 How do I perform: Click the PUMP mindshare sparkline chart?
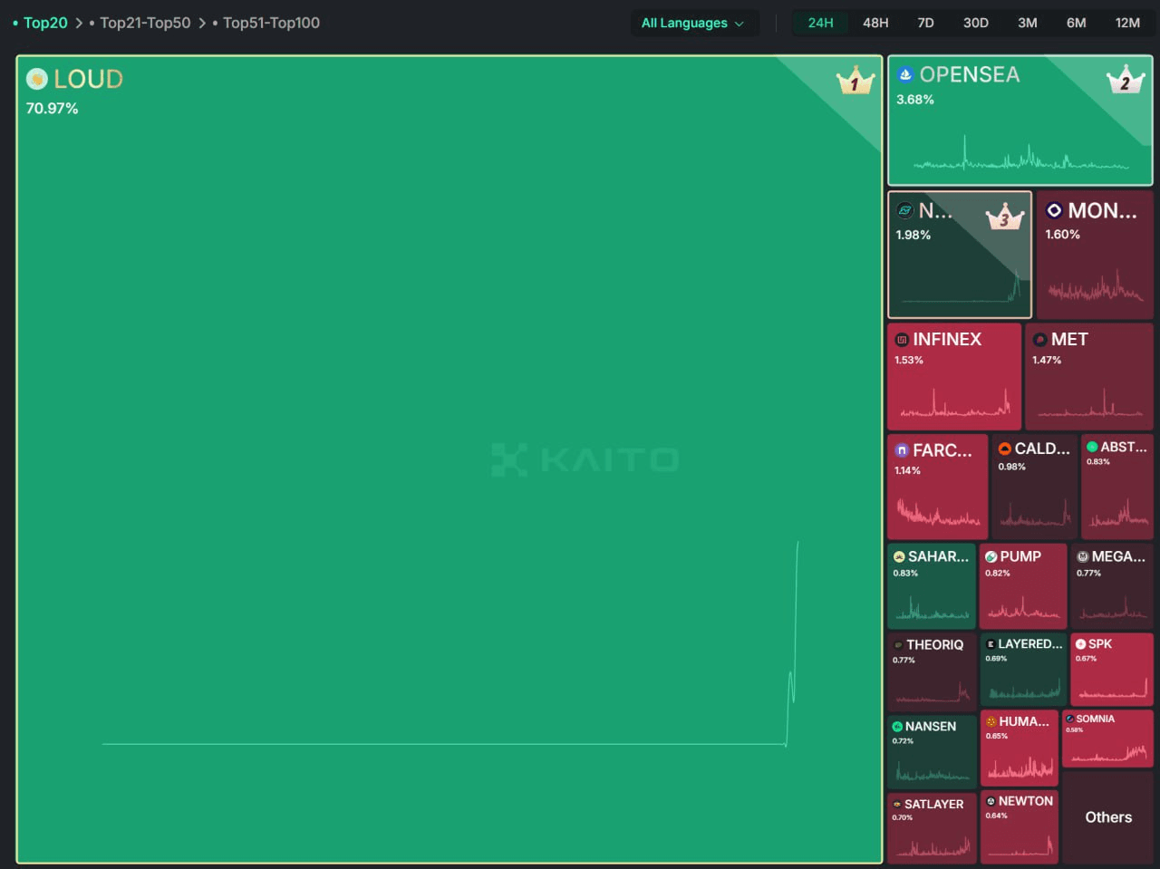pyautogui.click(x=1023, y=608)
